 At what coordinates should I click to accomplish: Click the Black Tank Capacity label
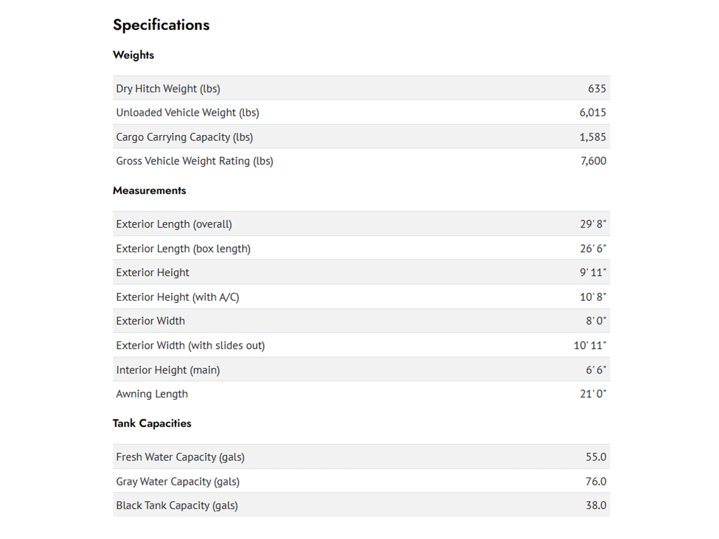pyautogui.click(x=177, y=505)
